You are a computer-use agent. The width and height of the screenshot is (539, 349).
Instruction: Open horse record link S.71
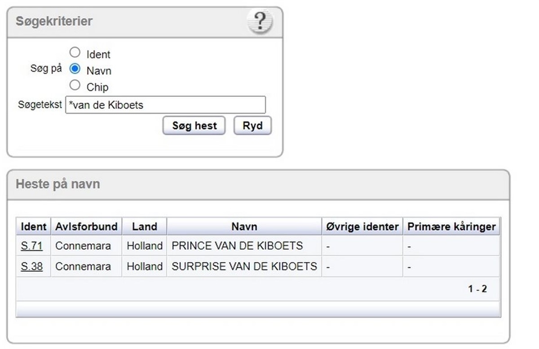[x=31, y=246]
